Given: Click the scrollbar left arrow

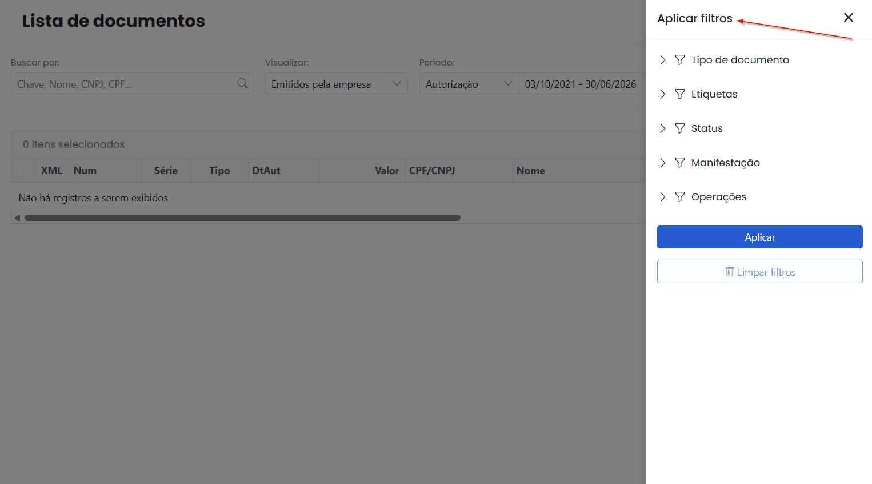Looking at the screenshot, I should click(x=17, y=217).
